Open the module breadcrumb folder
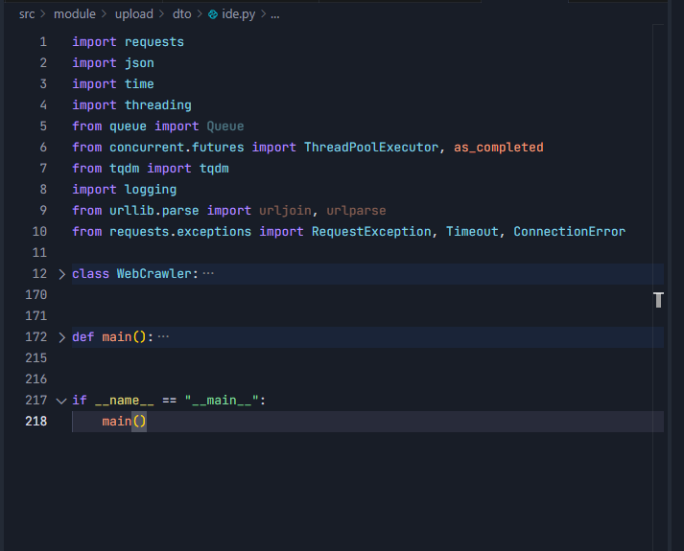The image size is (684, 551). pyautogui.click(x=74, y=15)
